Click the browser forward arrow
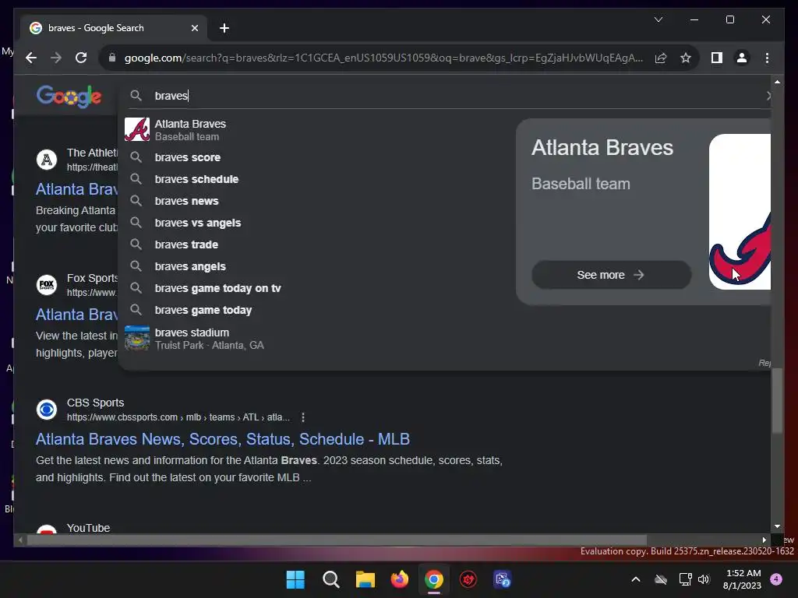Screen dimensions: 798x598 pos(56,58)
